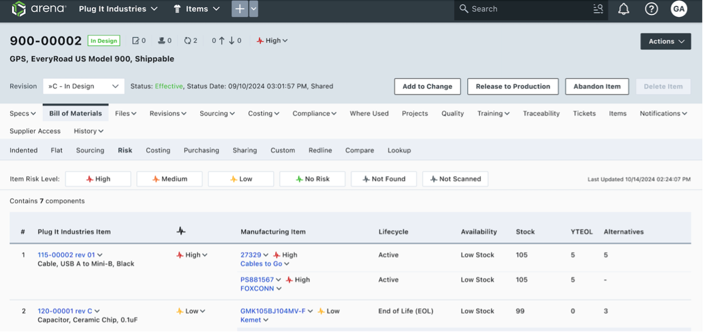Click the In Design status badge

coord(104,41)
